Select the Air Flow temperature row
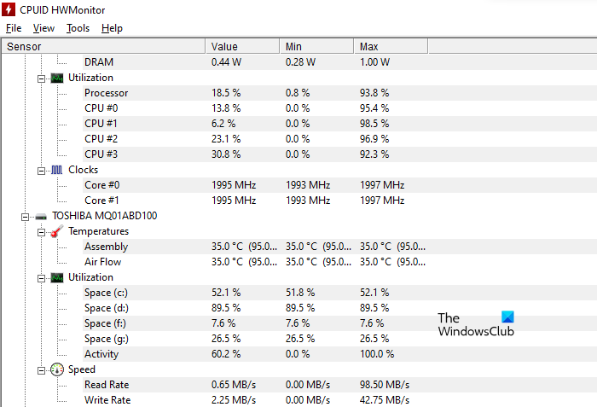Image resolution: width=597 pixels, height=407 pixels. 102,262
